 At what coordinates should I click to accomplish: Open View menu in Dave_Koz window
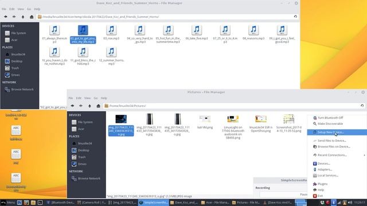(21, 9)
